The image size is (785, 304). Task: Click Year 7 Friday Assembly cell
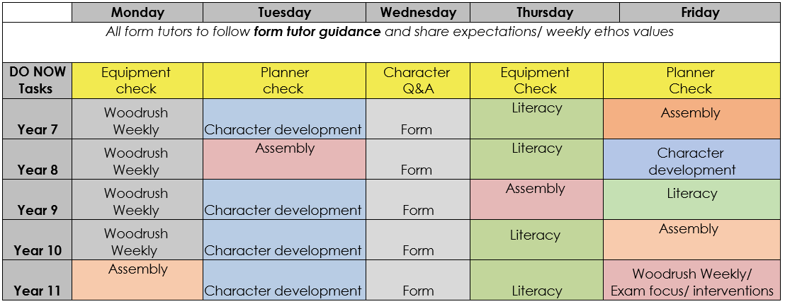691,119
